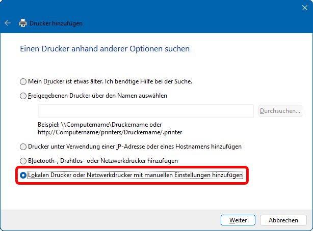Select the 'Mein Drucker ist etwas älter' radio button
The width and height of the screenshot is (313, 231).
pos(23,81)
